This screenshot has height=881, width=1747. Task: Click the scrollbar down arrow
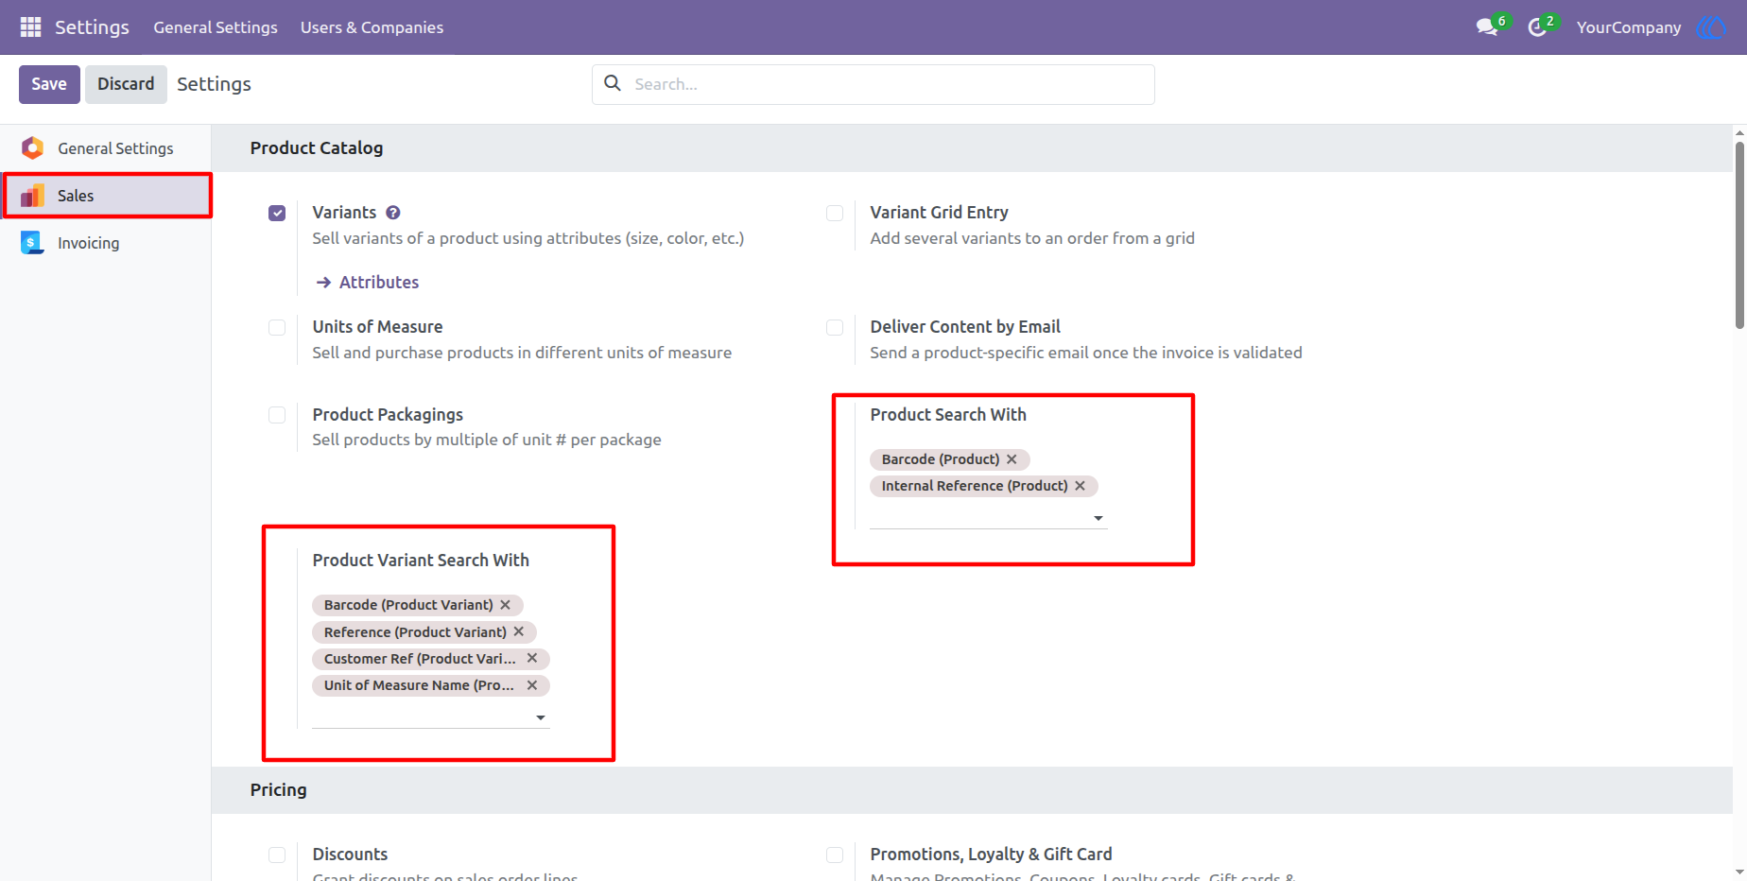click(x=1739, y=872)
